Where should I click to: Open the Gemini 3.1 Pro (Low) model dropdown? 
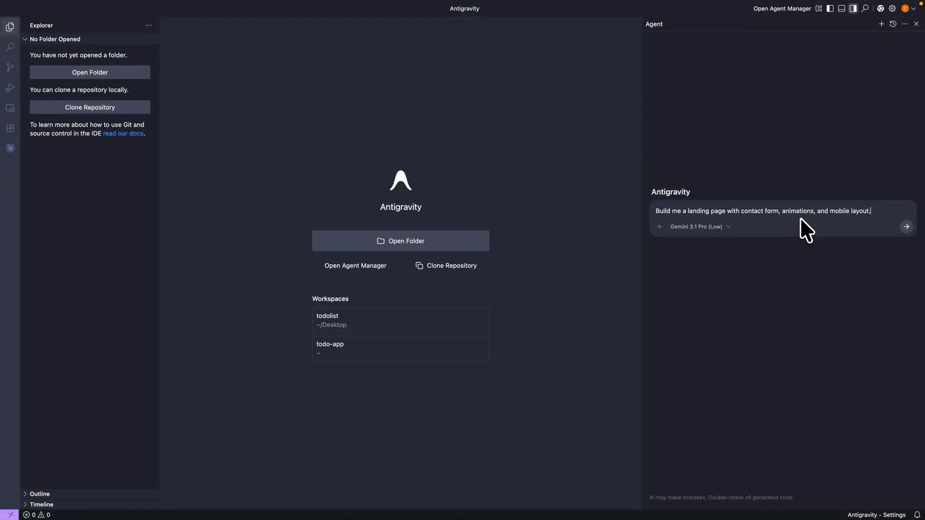[701, 226]
